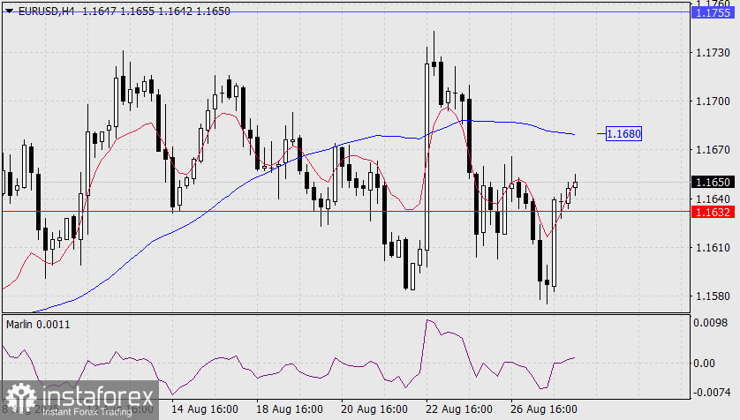Click the 20 Aug 16:00 time label
740x420 pixels.
point(374,409)
